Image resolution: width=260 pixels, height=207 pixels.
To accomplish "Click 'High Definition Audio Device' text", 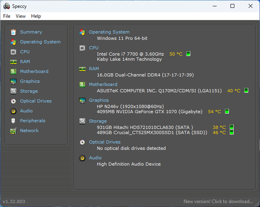I will pyautogui.click(x=129, y=164).
